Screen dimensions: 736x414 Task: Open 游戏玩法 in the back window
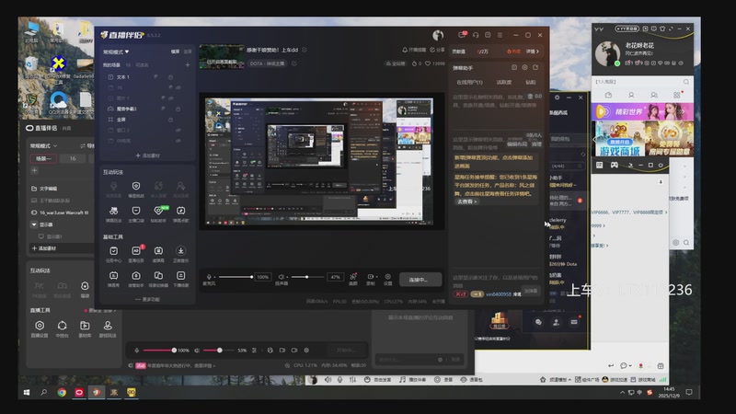108,326
